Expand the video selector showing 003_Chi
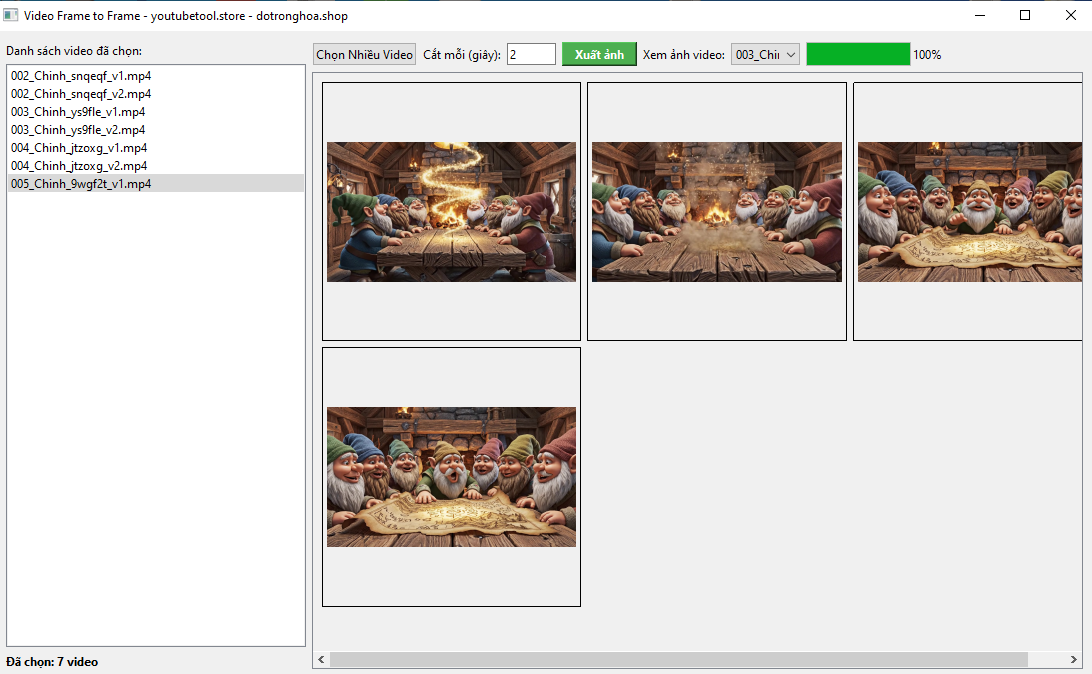This screenshot has width=1092, height=674. click(x=765, y=53)
